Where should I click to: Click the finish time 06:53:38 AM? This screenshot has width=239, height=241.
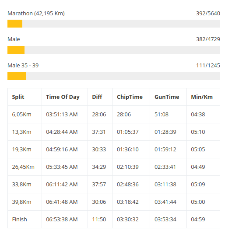62,220
